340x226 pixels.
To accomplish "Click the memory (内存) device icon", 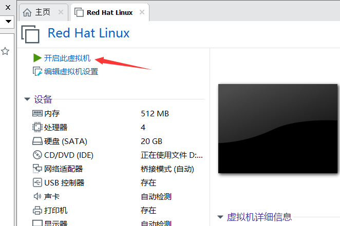I will pos(37,113).
